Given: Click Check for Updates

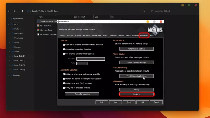Looking at the screenshot, I should pos(82,94).
